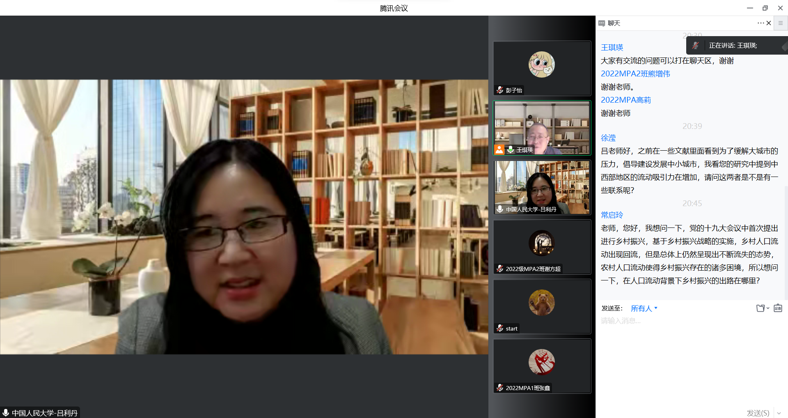Open the file folder icon in chat

tap(761, 308)
